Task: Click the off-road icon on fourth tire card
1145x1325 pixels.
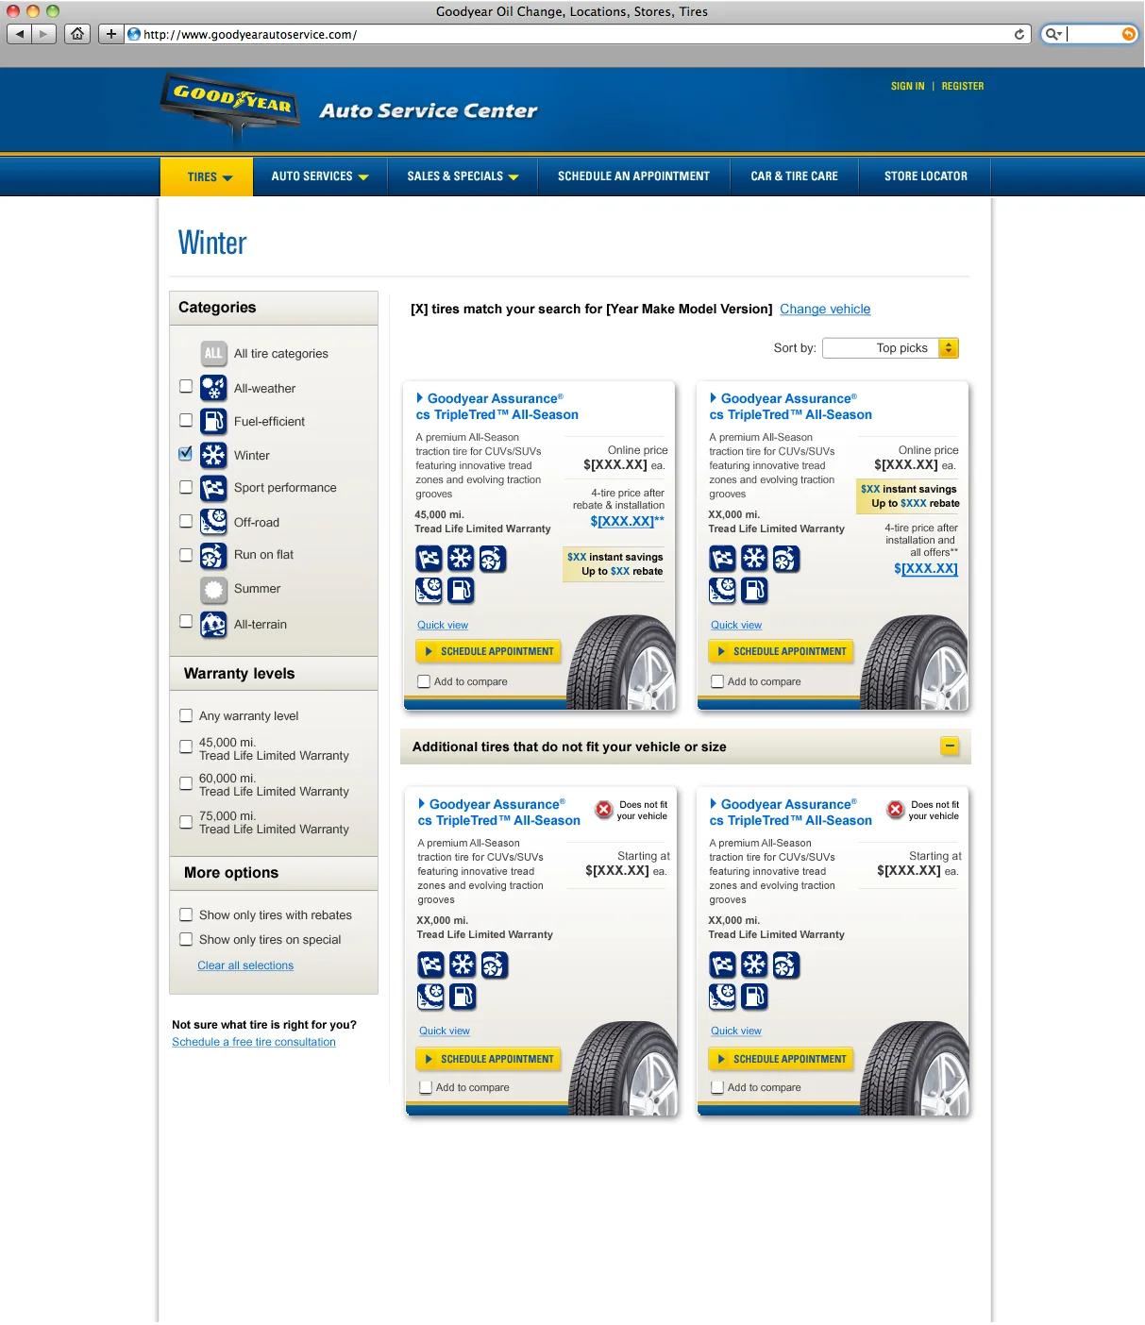Action: (722, 996)
